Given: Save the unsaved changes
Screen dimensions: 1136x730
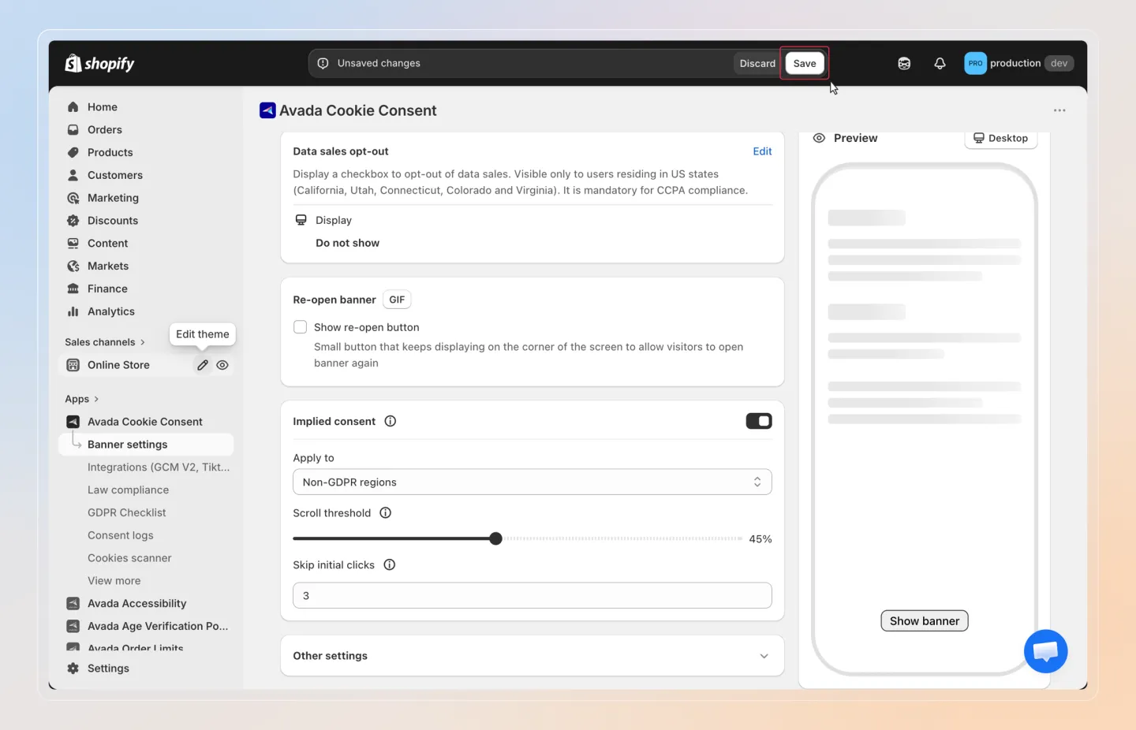Looking at the screenshot, I should click(x=805, y=63).
